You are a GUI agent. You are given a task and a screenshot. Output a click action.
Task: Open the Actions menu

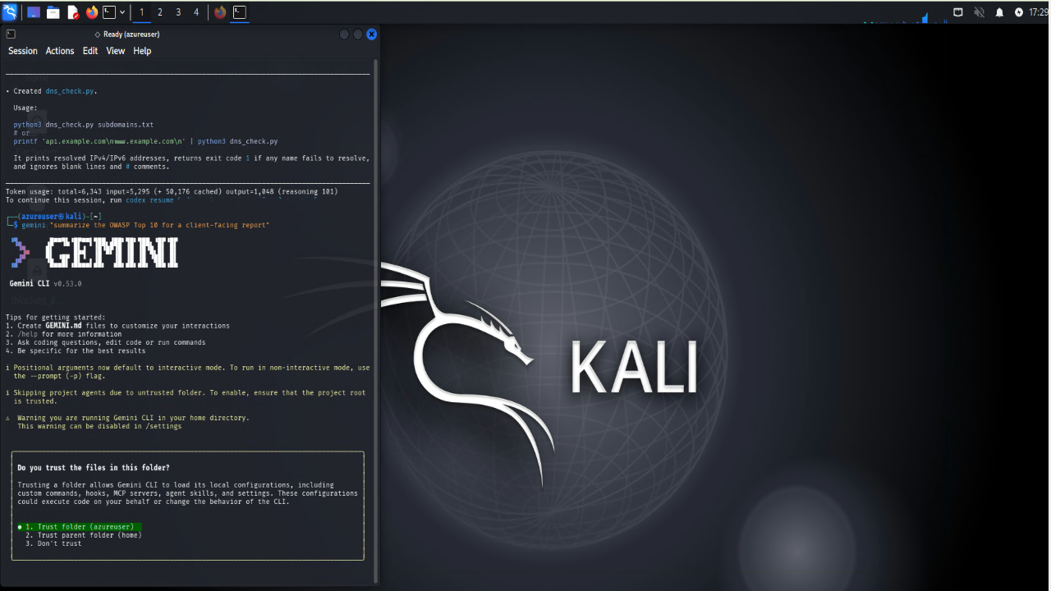(60, 51)
